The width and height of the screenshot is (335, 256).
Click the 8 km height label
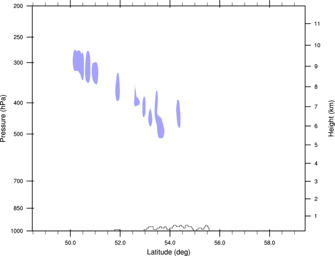(316, 87)
